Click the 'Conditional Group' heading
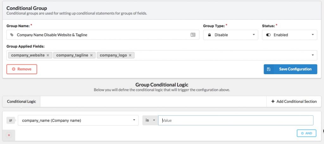 [x=27, y=8]
